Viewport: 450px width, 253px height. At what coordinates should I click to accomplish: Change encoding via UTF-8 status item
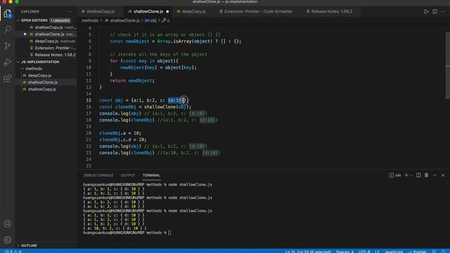pos(364,252)
